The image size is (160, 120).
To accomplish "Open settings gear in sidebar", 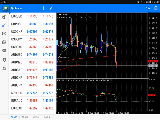I will tap(4, 60).
